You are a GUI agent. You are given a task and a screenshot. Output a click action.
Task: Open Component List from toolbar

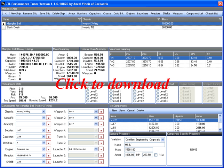pyautogui.click(x=195, y=13)
